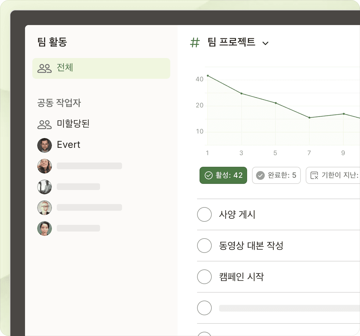The image size is (360, 336).
Task: Select the Evert collaborator name
Action: click(68, 144)
